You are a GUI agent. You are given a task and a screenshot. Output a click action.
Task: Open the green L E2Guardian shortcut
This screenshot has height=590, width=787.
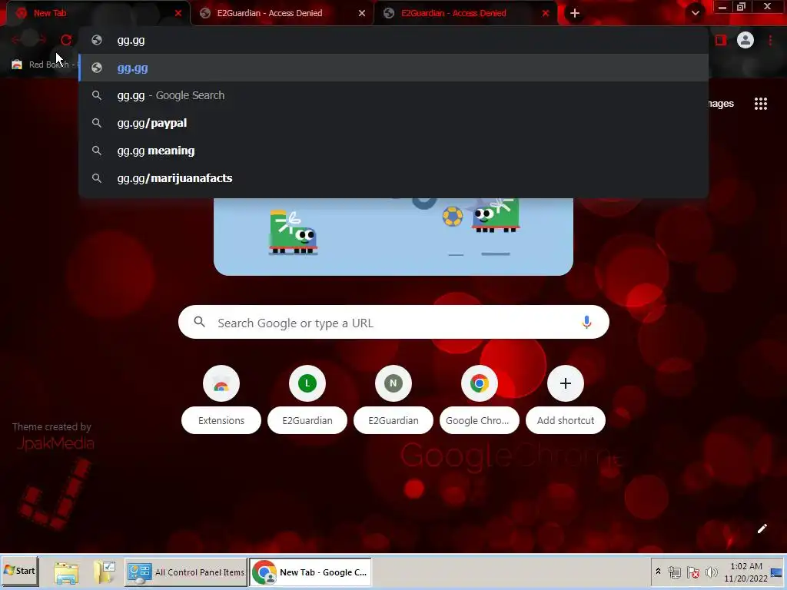click(x=307, y=383)
